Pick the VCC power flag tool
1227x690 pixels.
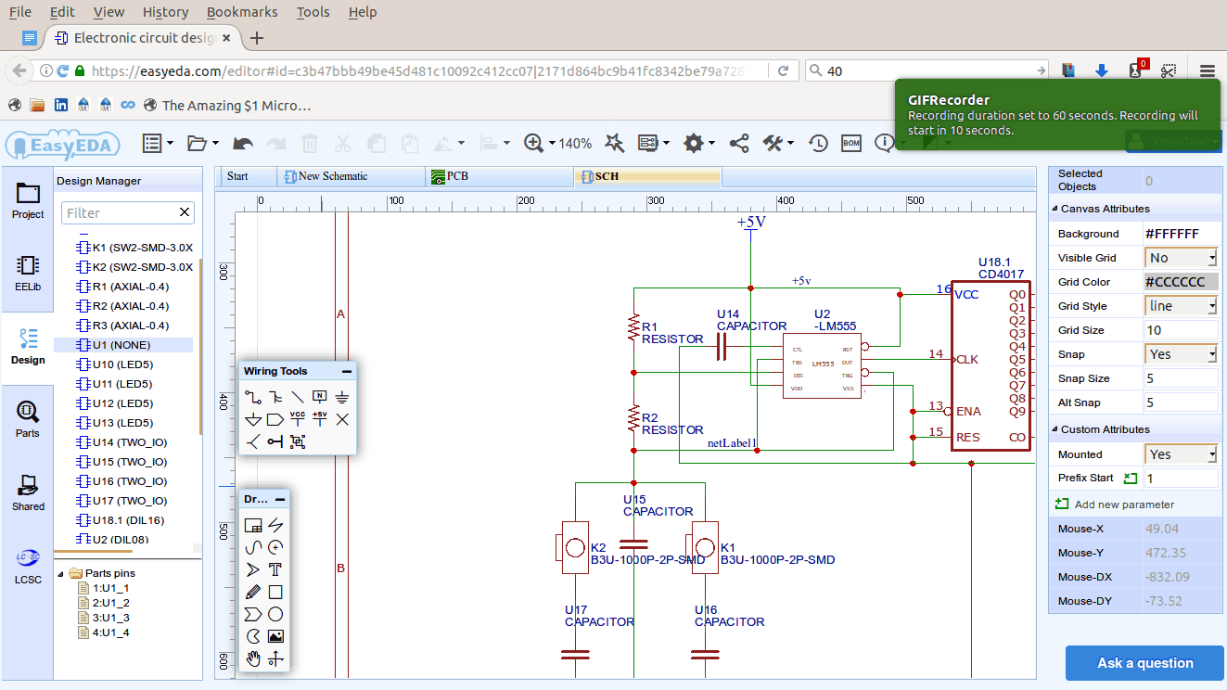[x=298, y=419]
